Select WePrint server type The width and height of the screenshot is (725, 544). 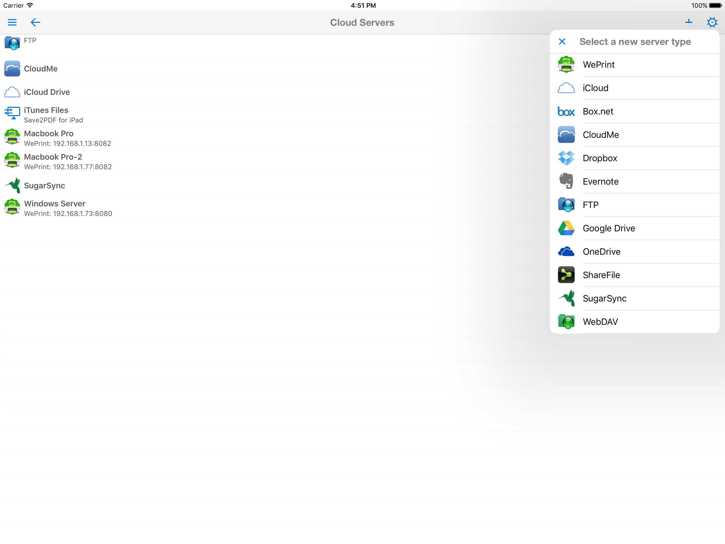pos(598,65)
